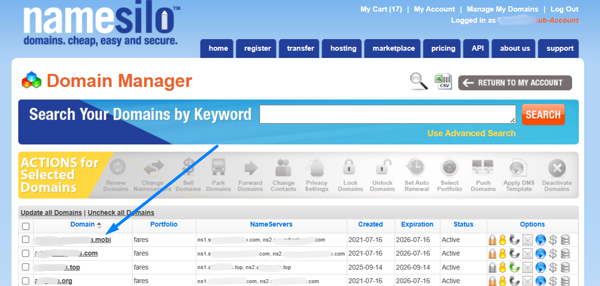Check the checkbox for the .top domain
The width and height of the screenshot is (600, 286).
tap(26, 267)
